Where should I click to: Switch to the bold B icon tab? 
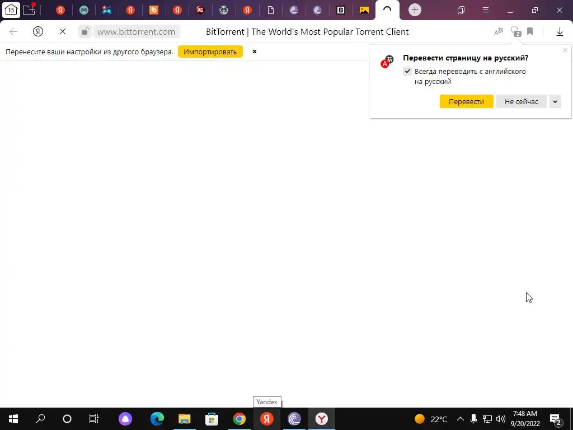tap(341, 10)
